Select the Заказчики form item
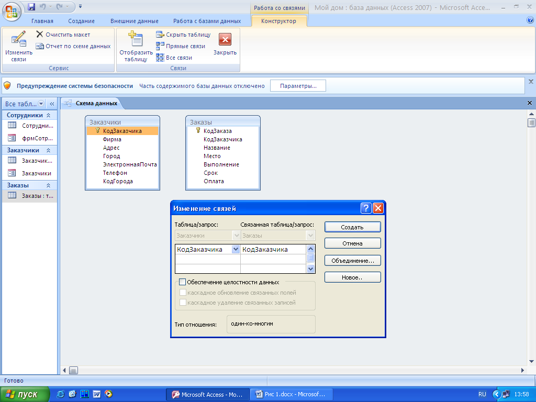536x402 pixels. (30, 173)
